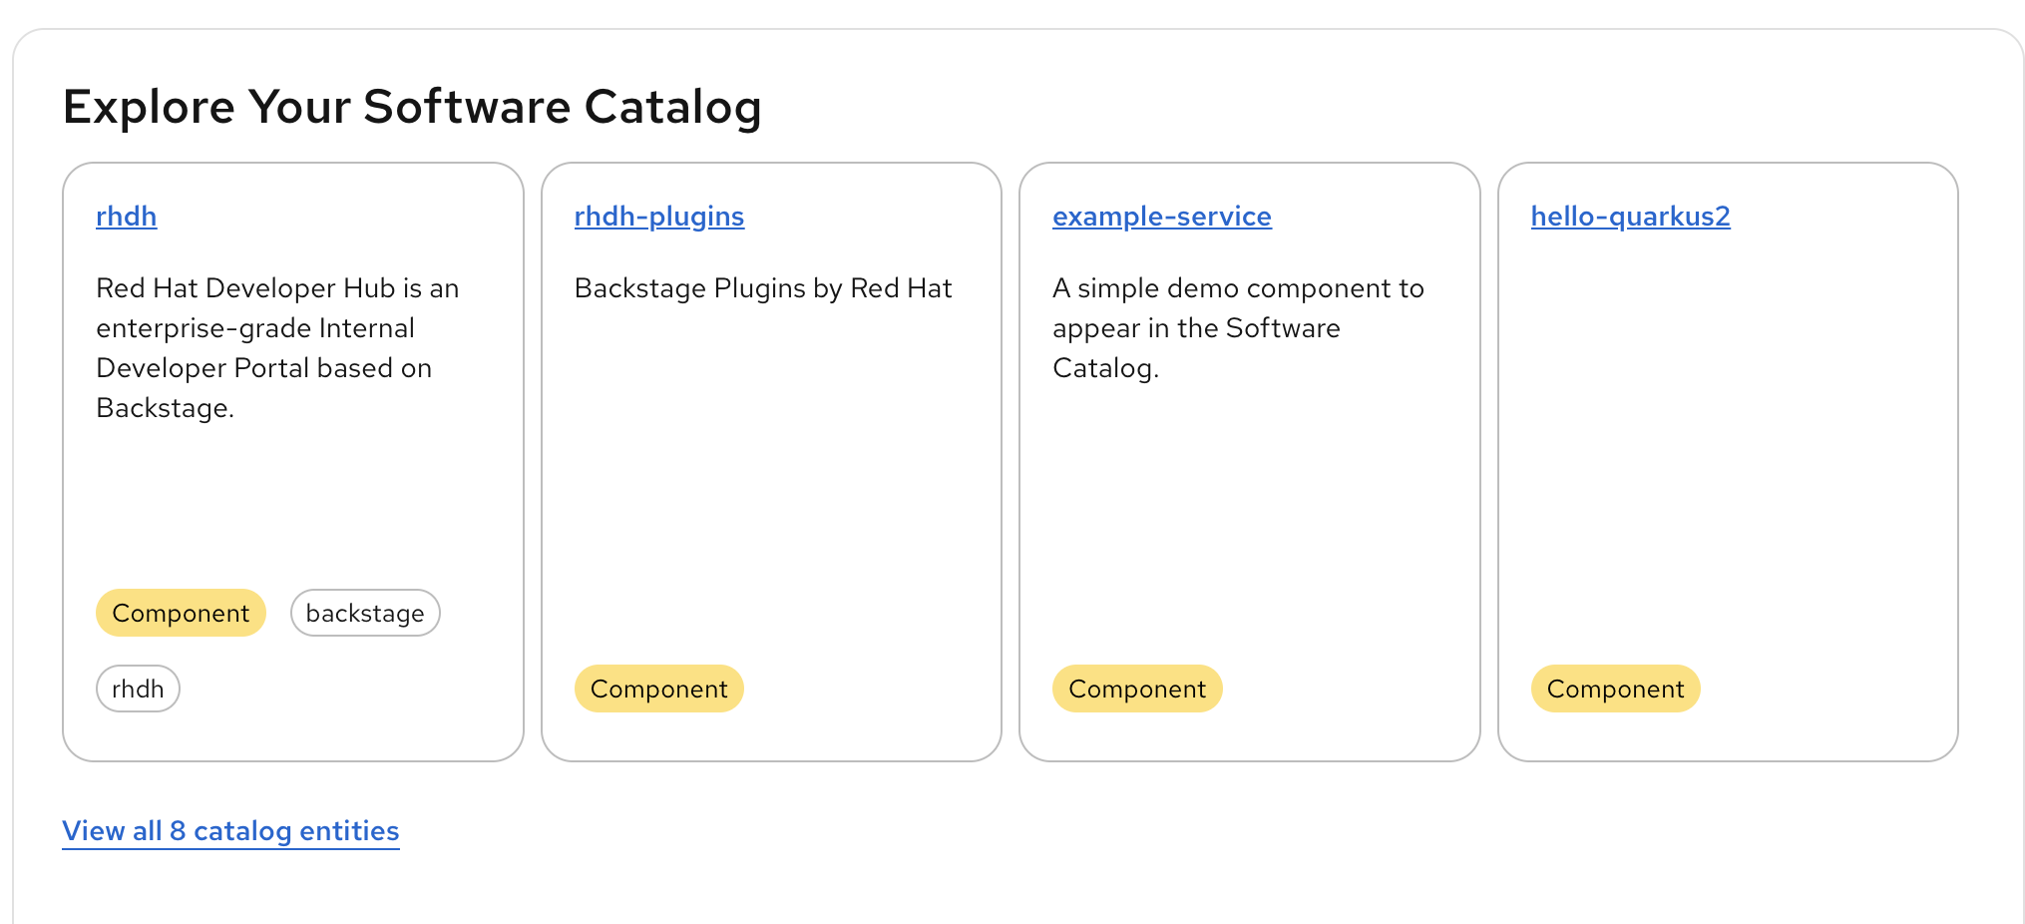Screen dimensions: 2025x924
Task: Open the hello-quarkus2 entity link
Action: pos(1630,217)
